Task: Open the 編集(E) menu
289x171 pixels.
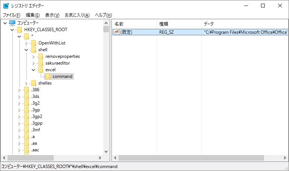Action: 32,15
